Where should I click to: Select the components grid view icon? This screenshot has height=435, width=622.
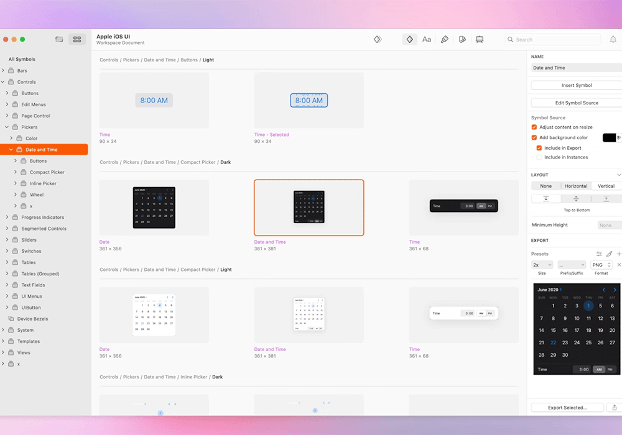pyautogui.click(x=77, y=39)
